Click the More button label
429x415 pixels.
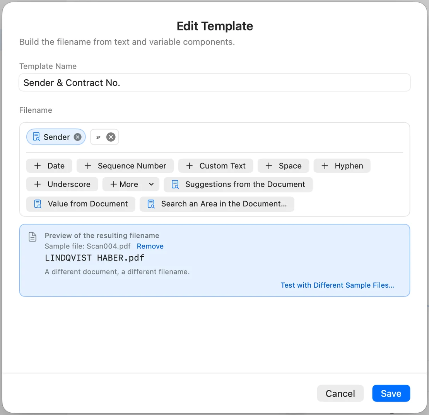point(124,184)
